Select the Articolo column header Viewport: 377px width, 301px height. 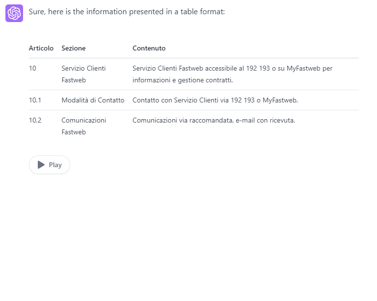41,48
